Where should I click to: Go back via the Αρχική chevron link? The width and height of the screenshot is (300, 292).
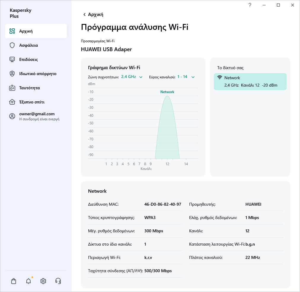click(93, 14)
